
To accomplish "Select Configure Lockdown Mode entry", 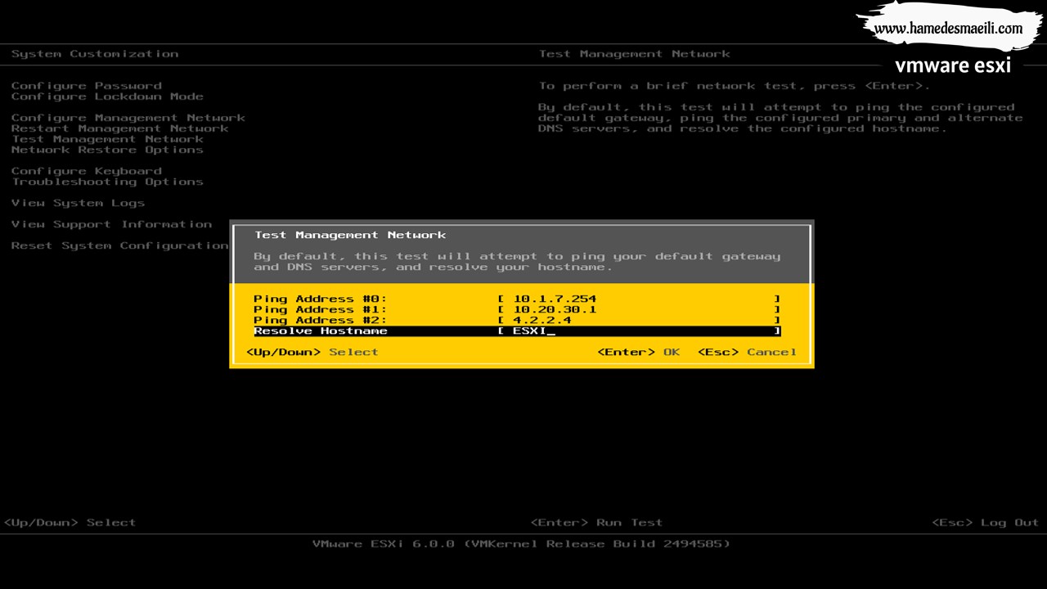I will [107, 96].
